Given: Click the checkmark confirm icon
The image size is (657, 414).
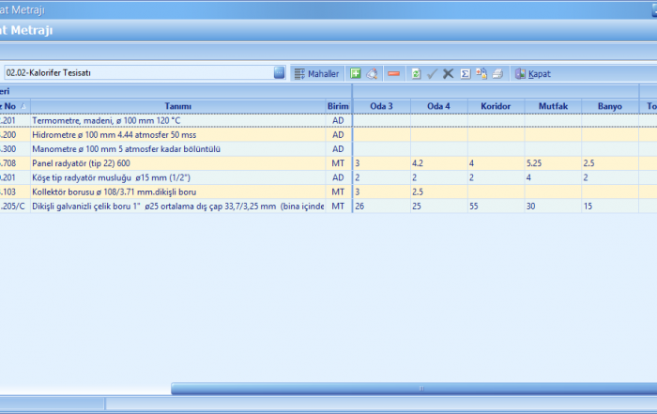Looking at the screenshot, I should point(432,73).
